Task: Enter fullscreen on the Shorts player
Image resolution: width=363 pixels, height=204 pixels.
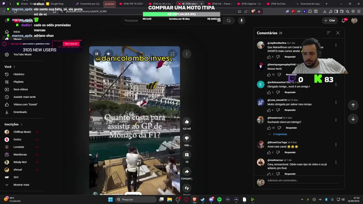Action: (x=172, y=54)
